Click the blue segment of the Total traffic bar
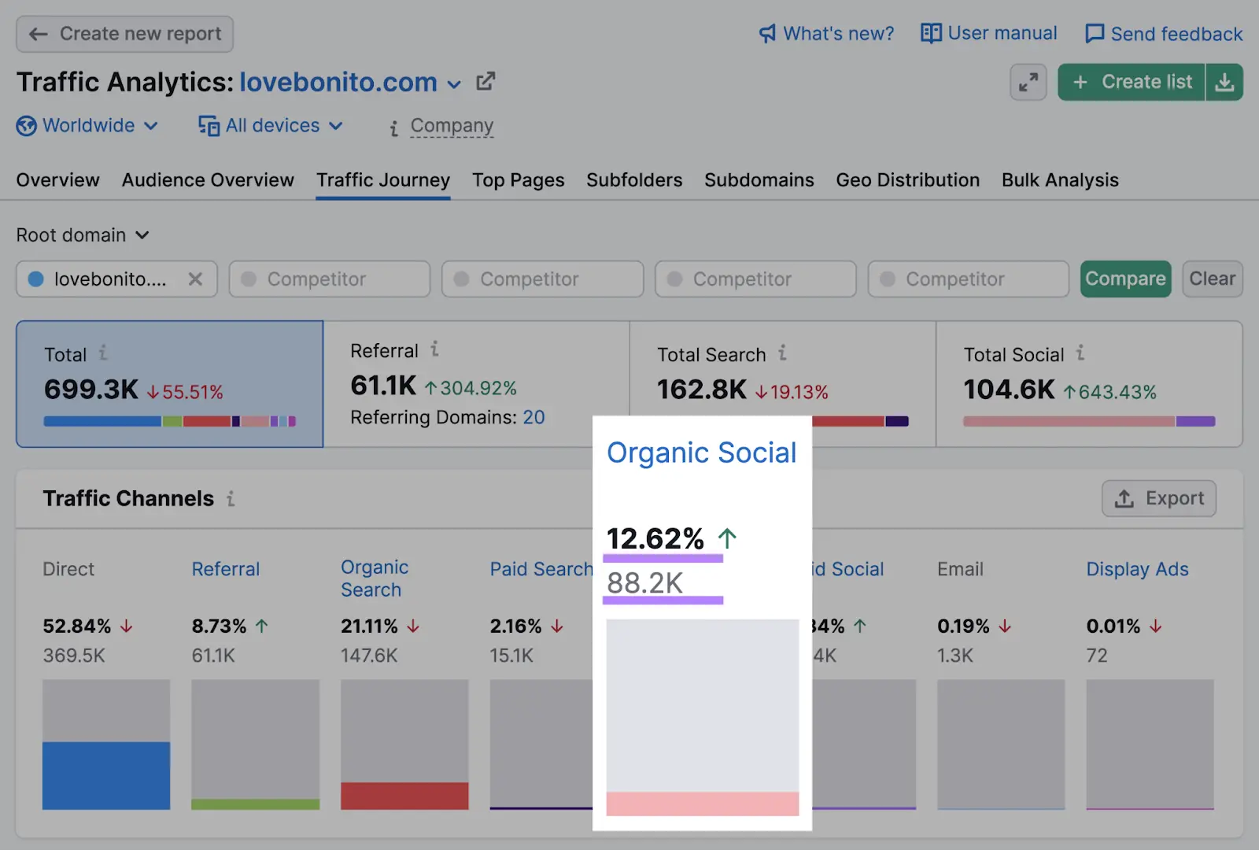The width and height of the screenshot is (1259, 850). pyautogui.click(x=101, y=422)
